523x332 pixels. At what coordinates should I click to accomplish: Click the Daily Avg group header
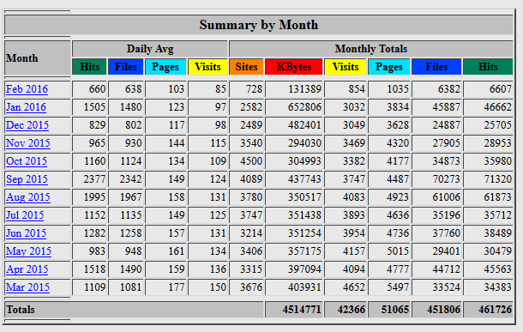[150, 49]
